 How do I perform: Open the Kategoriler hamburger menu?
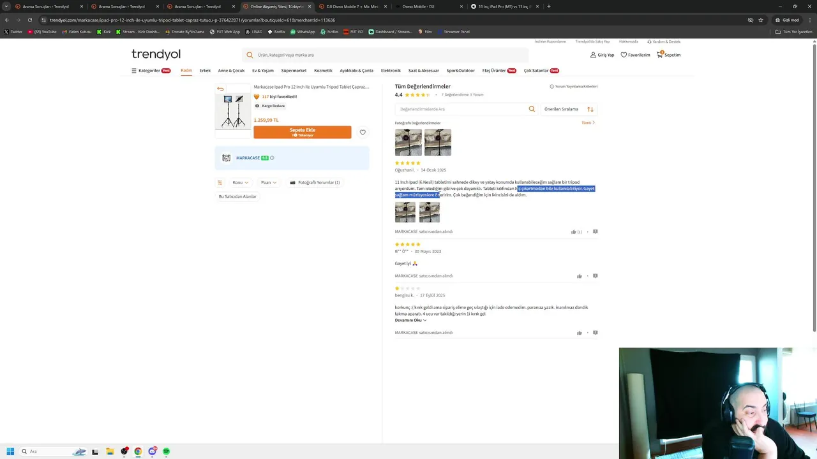click(x=151, y=71)
